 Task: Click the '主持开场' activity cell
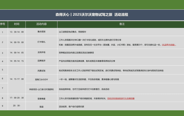click(41, 53)
